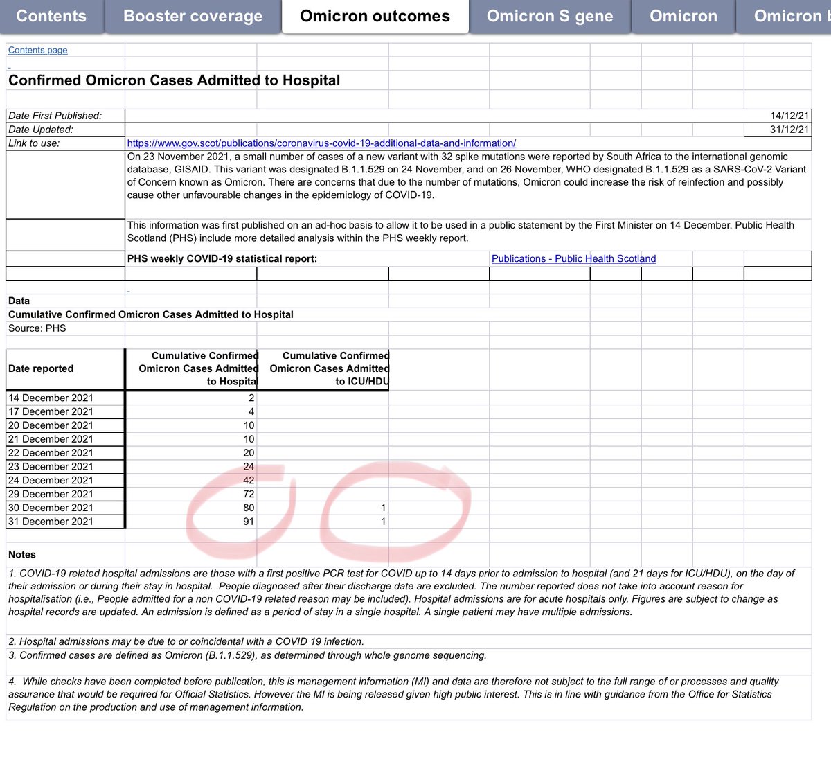Click the 14 December 2021 date cell
The image size is (831, 764).
(66, 398)
